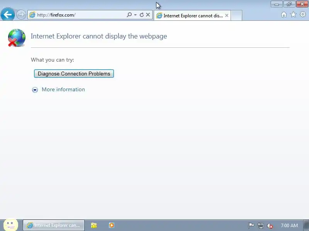Stop loading with the address bar X
309x231 pixels.
[x=148, y=15]
